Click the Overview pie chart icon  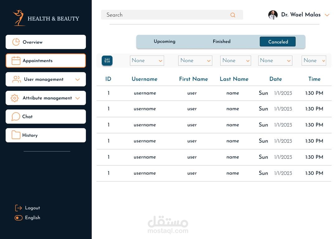[16, 42]
